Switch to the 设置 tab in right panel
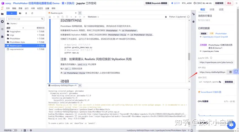Screen dimensions: 239x132 pos(221,9)
